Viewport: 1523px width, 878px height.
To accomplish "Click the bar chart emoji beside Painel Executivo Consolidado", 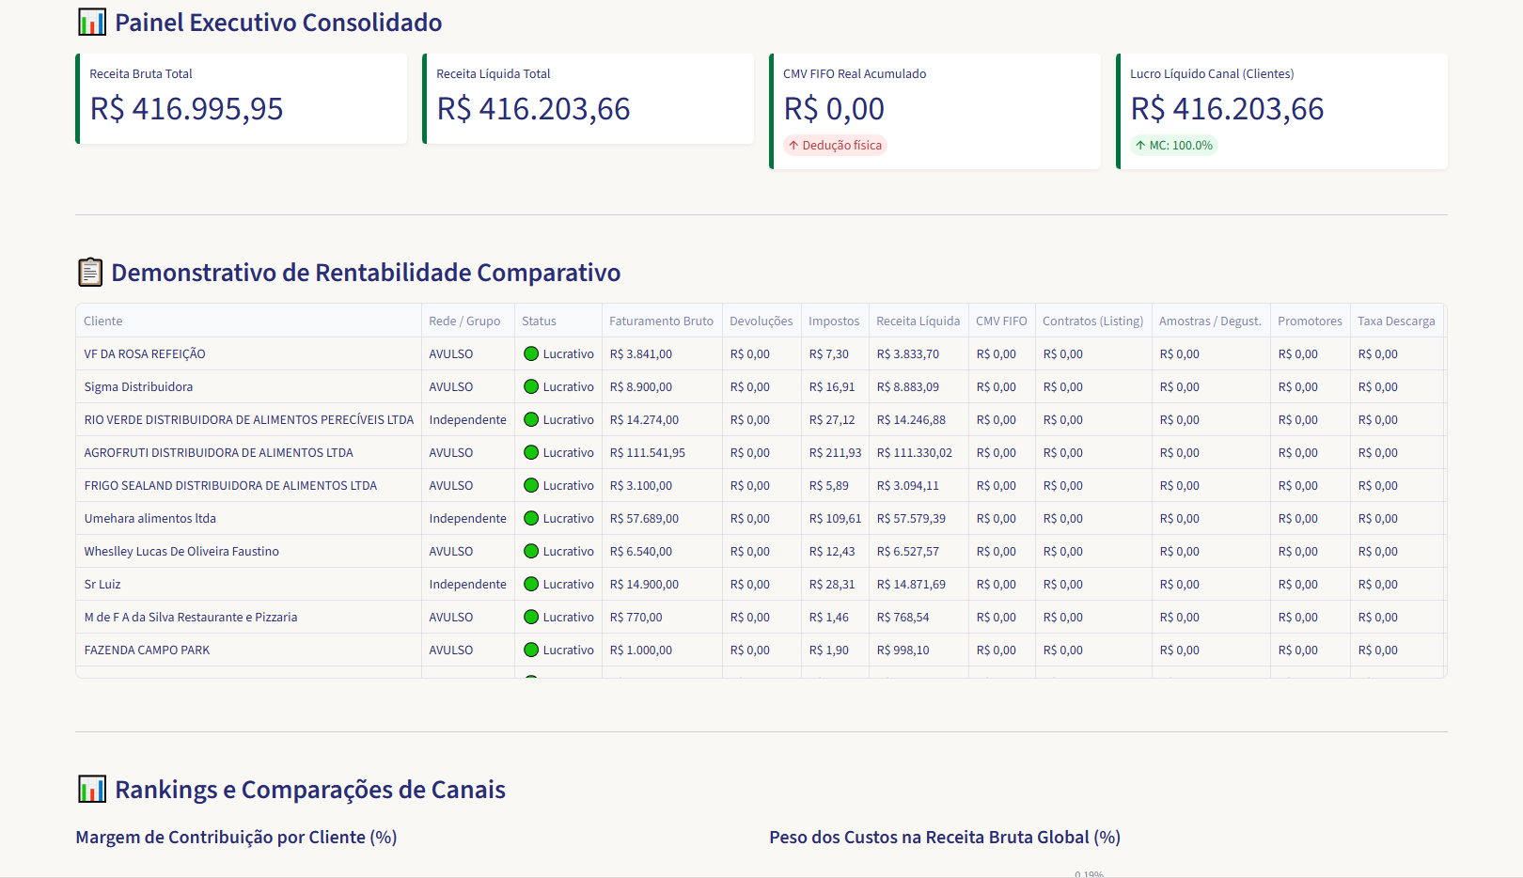I will 92,23.
